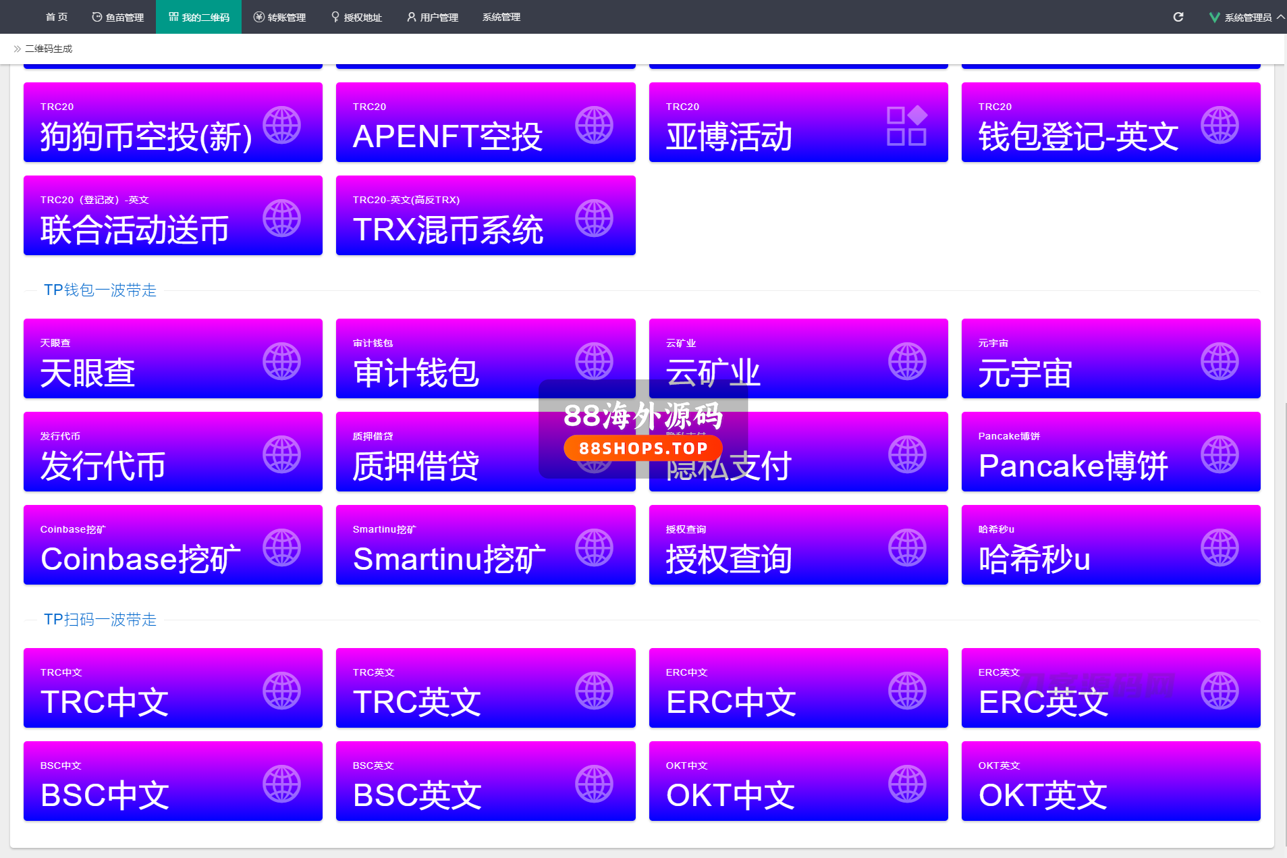Click globe icon on Pancake博饼 card
This screenshot has width=1287, height=858.
point(1220,454)
